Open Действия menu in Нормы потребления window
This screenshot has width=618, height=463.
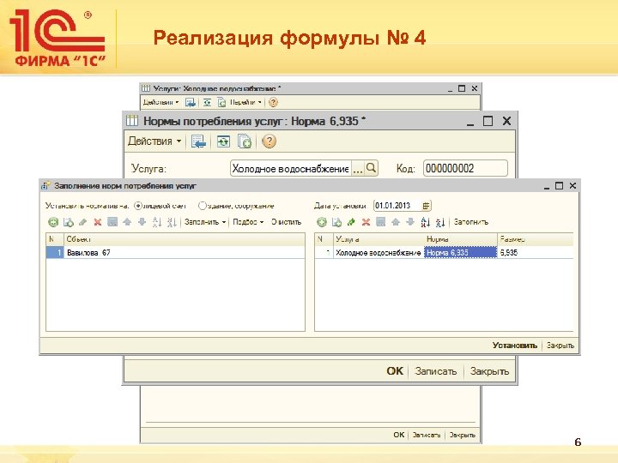click(154, 141)
